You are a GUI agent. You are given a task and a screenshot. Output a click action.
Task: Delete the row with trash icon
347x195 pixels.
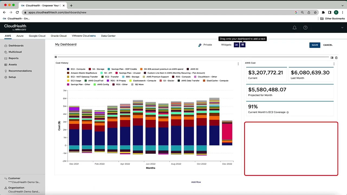336,58
